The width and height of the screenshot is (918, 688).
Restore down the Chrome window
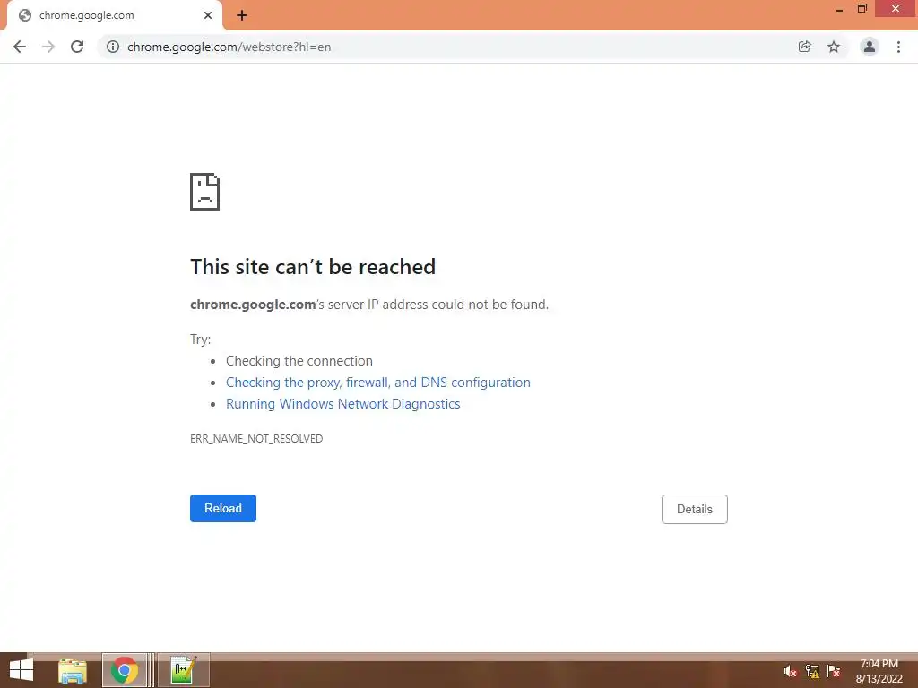(862, 9)
